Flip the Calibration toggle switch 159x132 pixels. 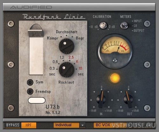(103, 25)
